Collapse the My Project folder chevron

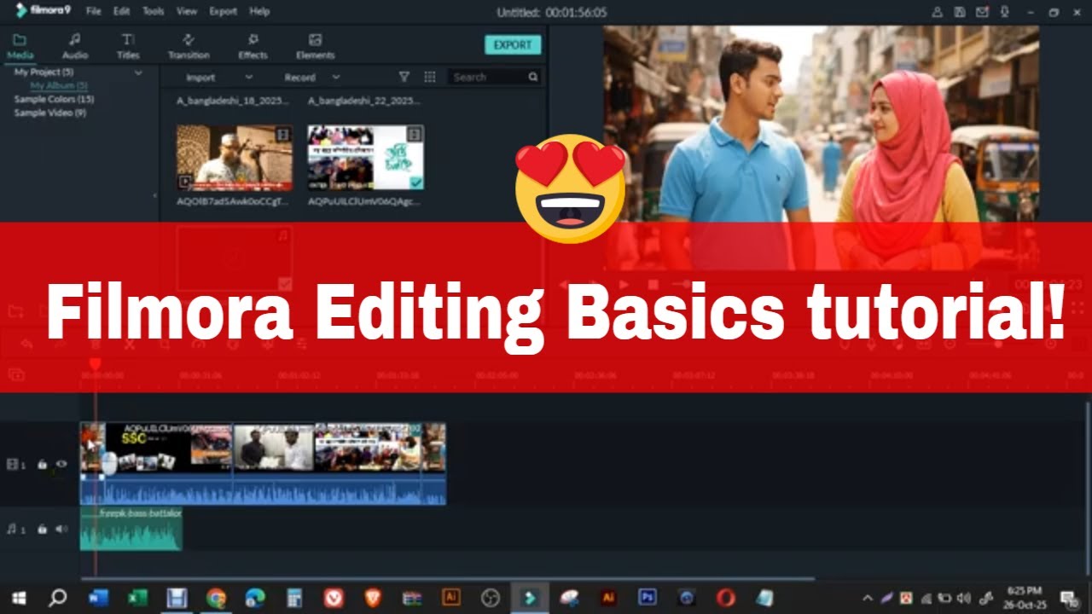[138, 72]
